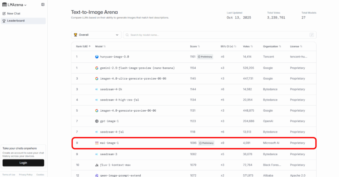Viewport: 339px width, 177px height.
Task: Collapse the sidebar panel icon
Action: coord(43,5)
